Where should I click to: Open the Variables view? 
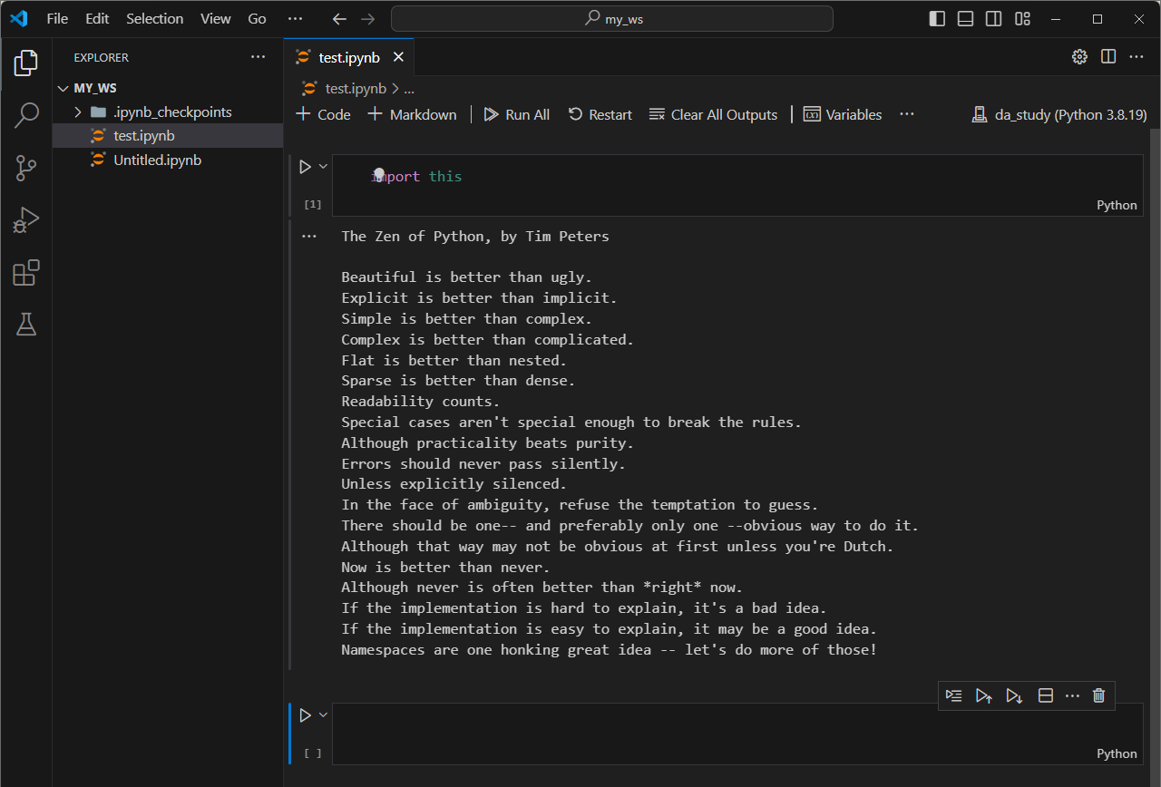(x=843, y=114)
